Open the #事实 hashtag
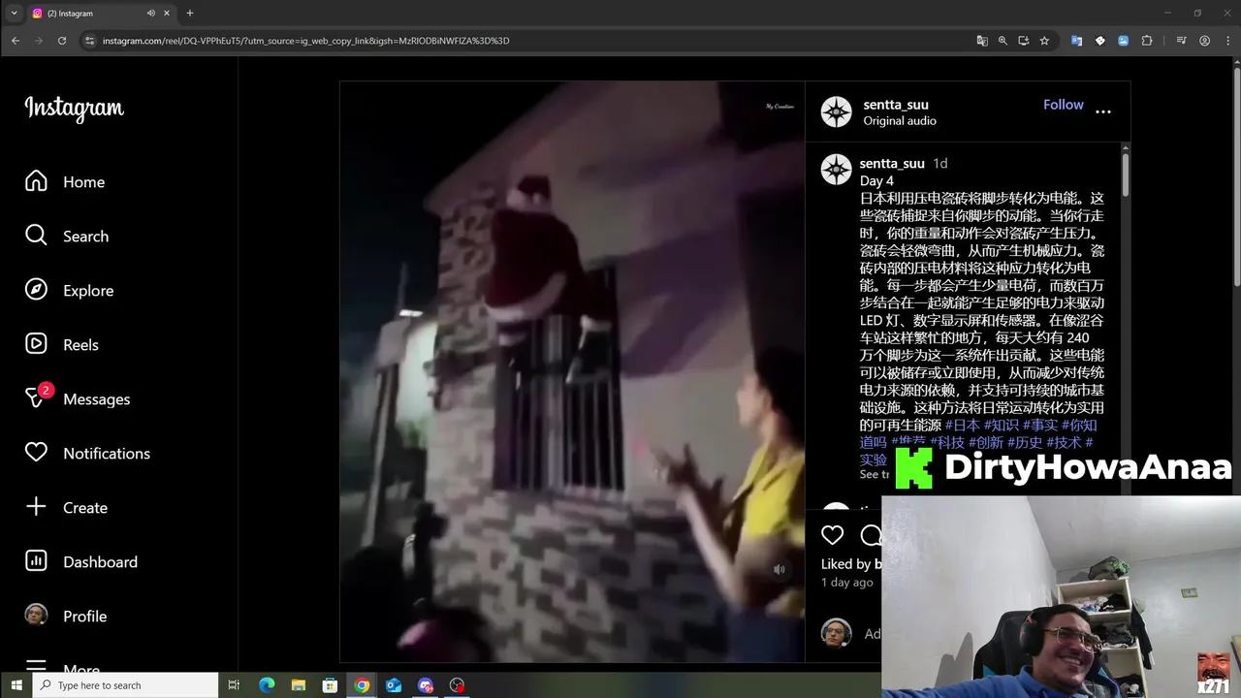This screenshot has height=698, width=1241. point(1040,425)
